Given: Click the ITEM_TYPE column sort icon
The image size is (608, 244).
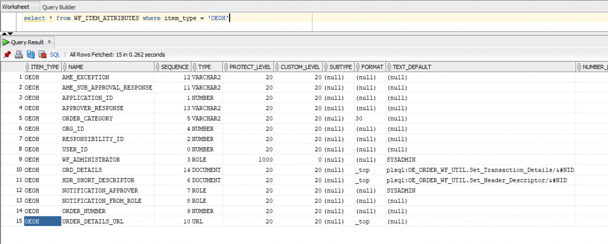Looking at the screenshot, I should [27, 67].
